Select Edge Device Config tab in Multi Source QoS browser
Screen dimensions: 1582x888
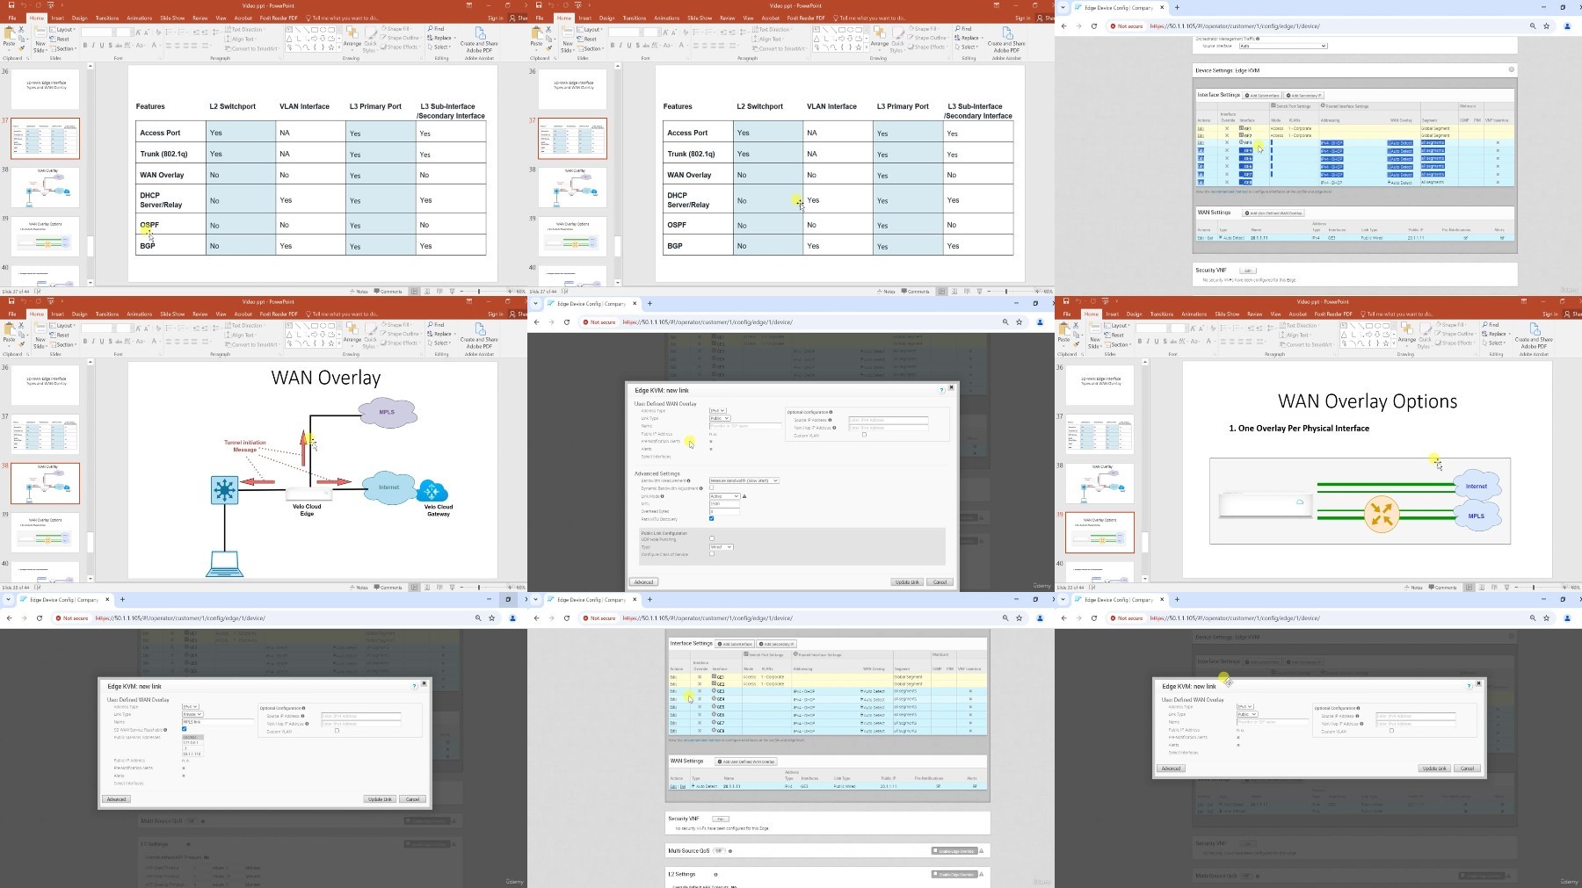tap(591, 599)
